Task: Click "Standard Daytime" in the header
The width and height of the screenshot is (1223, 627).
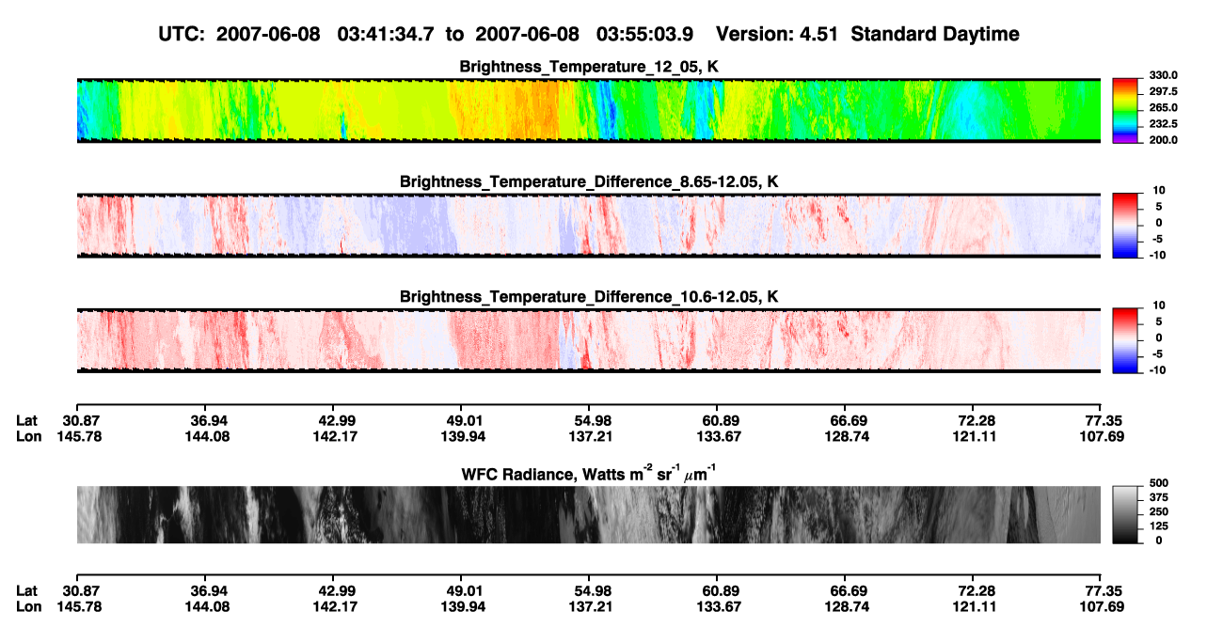Action: click(x=934, y=35)
